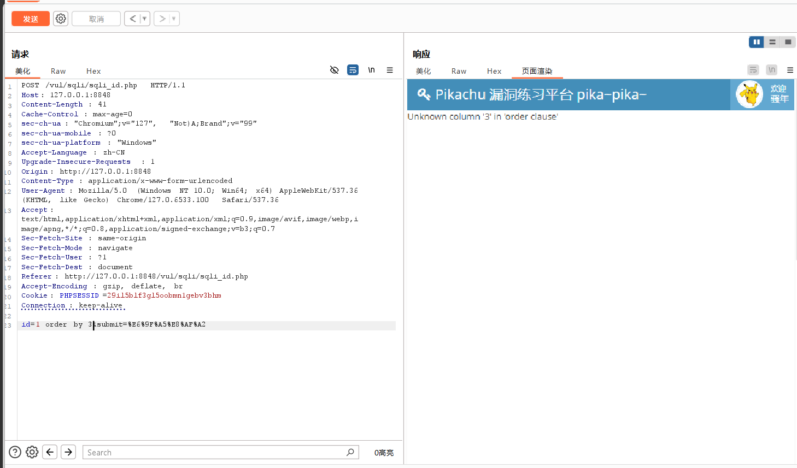Select side-by-side split layout icon
The width and height of the screenshot is (797, 468).
[757, 42]
